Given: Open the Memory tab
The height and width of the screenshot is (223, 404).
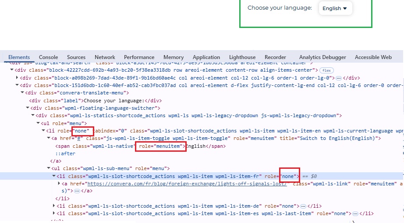Looking at the screenshot, I should pyautogui.click(x=174, y=57).
